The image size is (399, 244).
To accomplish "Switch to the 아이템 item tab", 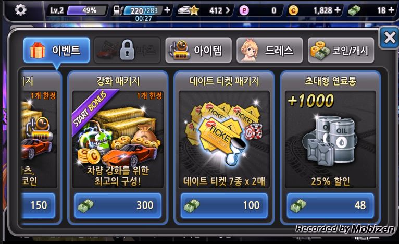I will tap(198, 50).
